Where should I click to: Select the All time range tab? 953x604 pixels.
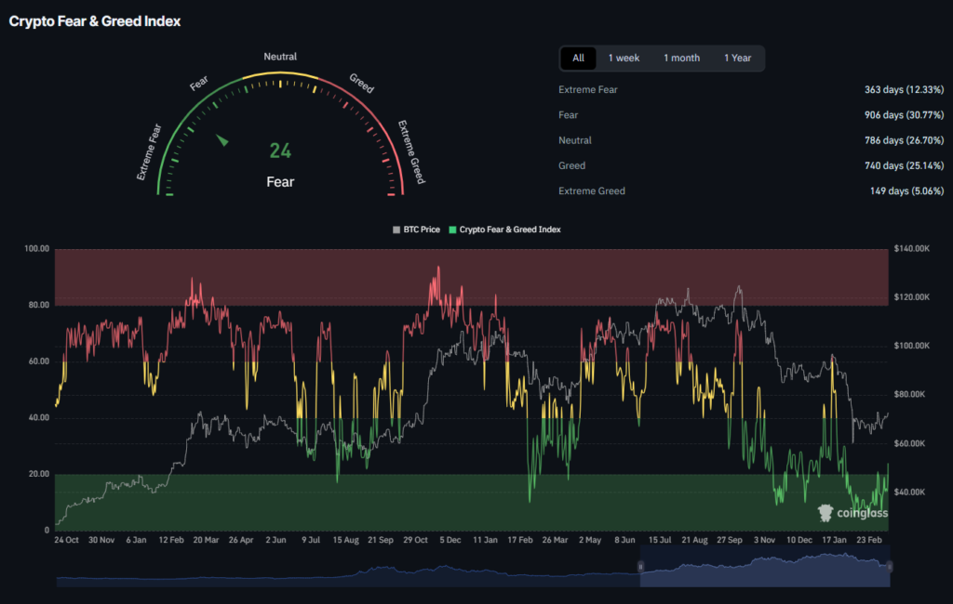coord(578,59)
